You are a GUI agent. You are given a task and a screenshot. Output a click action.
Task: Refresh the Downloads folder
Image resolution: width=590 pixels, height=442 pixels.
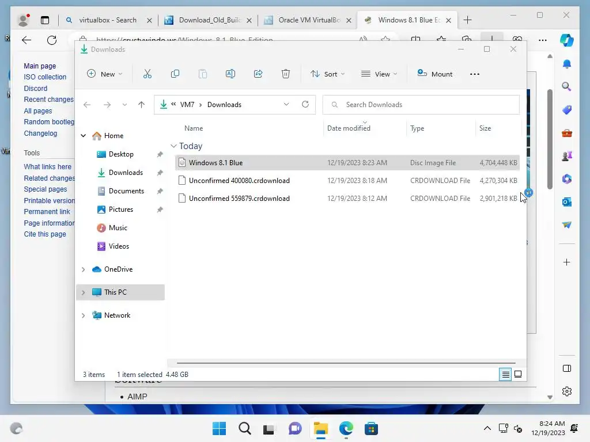305,105
